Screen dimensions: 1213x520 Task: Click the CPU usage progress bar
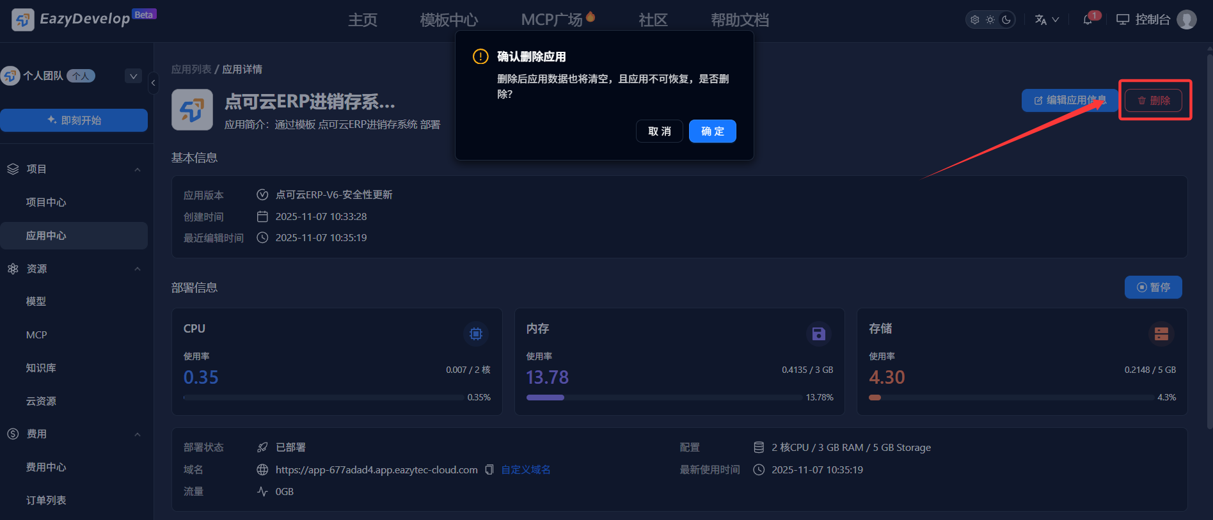point(324,398)
